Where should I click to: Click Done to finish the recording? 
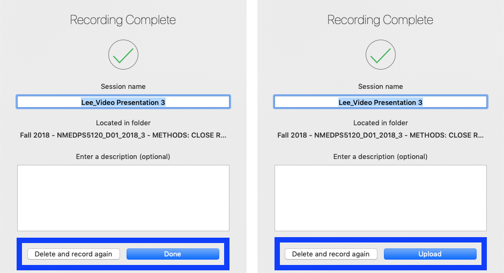(x=173, y=254)
